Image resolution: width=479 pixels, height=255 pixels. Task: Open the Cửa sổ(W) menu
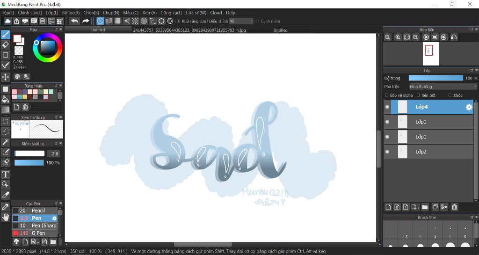(x=196, y=13)
